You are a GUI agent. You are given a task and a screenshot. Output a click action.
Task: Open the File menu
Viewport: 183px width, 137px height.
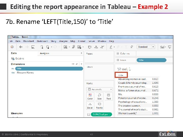click(11, 41)
